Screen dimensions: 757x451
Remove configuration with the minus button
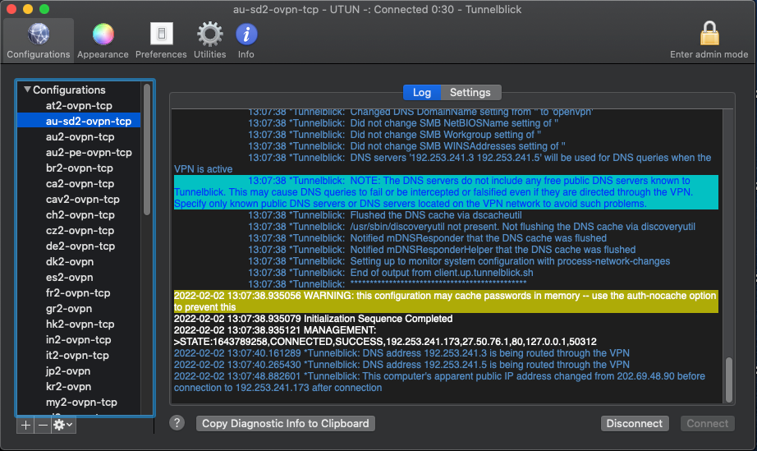coord(43,425)
